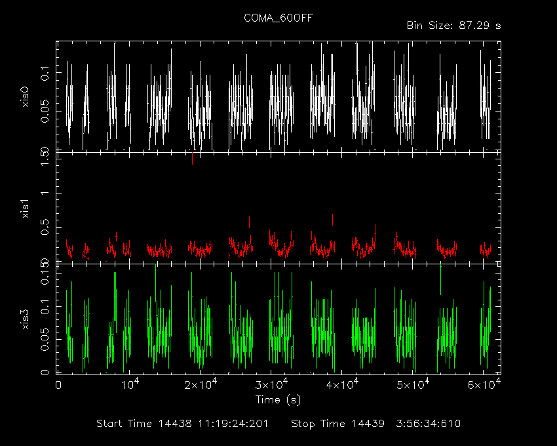This screenshot has width=557, height=446.
Task: Click the y-axis 0 tick label of xis3 panel
Action: 45,373
